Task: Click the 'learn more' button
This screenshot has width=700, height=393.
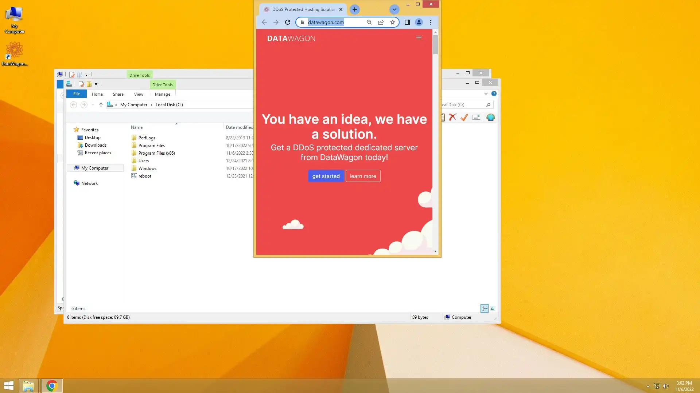Action: tap(363, 176)
